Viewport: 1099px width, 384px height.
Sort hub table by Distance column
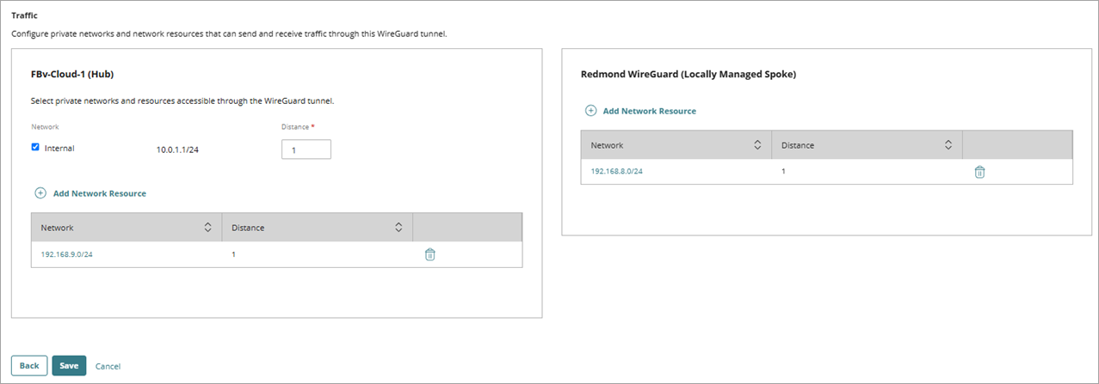[398, 228]
